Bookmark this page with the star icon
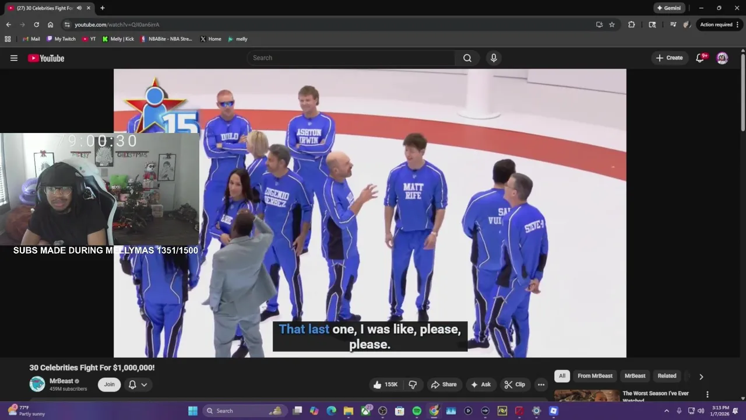Screen dimensions: 746x420 point(612,24)
